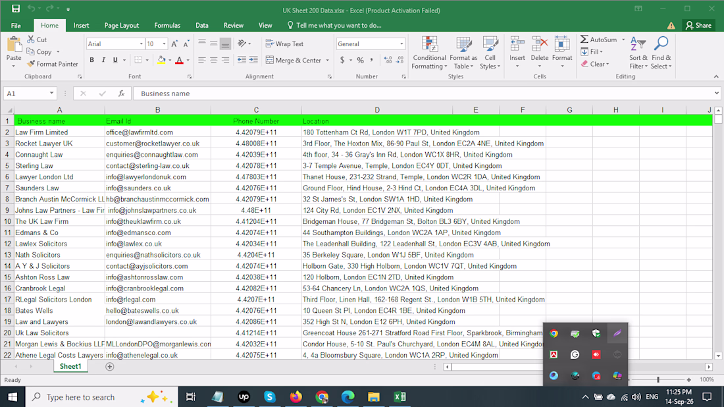Open Format as Table gallery

pos(463,53)
